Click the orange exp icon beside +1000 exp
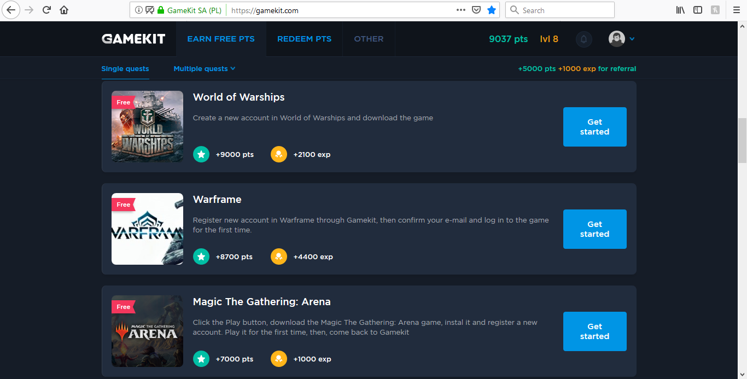Image resolution: width=747 pixels, height=379 pixels. click(x=279, y=359)
